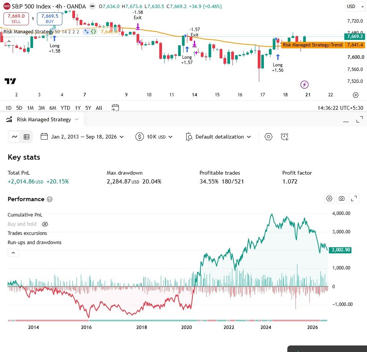Set chart range to 5D
Image resolution: width=367 pixels, height=352 pixels.
click(x=19, y=108)
